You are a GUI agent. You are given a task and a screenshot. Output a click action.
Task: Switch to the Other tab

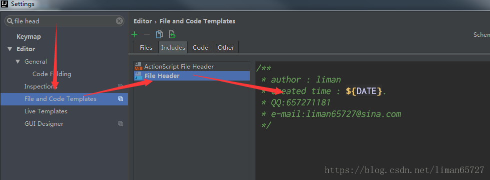[x=226, y=48]
